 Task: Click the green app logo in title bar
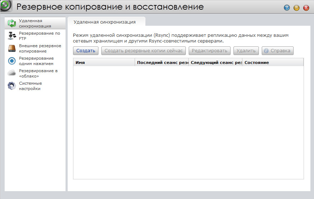coord(6,6)
